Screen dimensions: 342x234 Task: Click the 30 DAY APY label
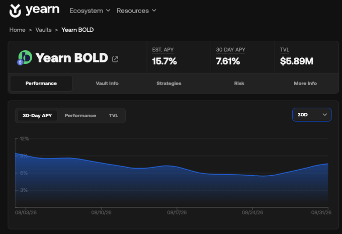(x=230, y=50)
